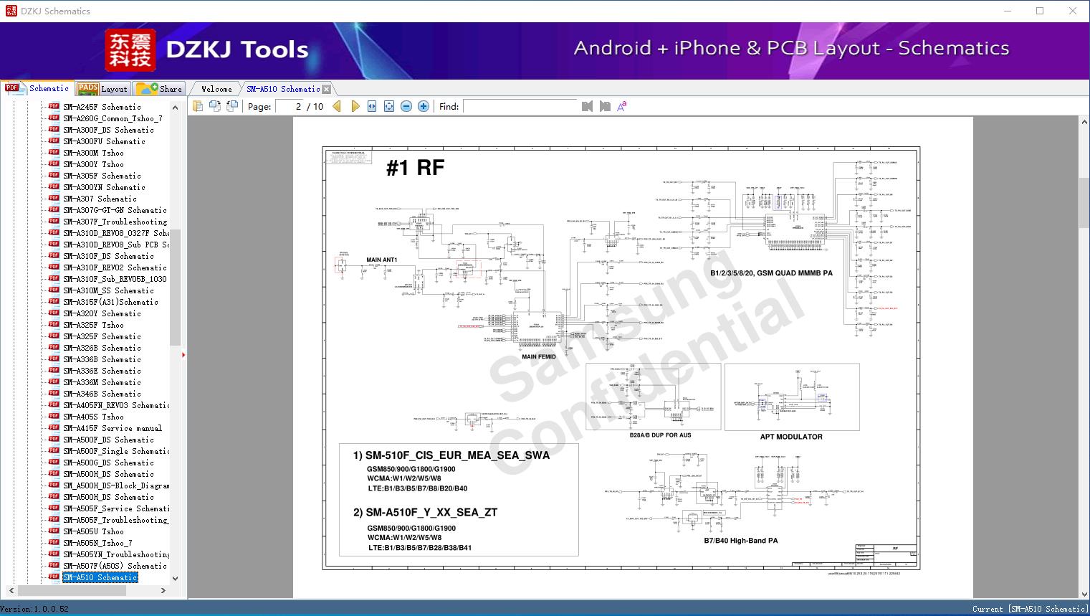This screenshot has width=1090, height=616.
Task: Click the Find text field
Action: [x=520, y=106]
